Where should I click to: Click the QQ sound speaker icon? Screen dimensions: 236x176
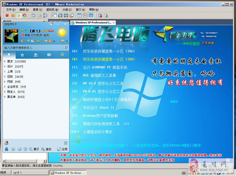click(19, 149)
